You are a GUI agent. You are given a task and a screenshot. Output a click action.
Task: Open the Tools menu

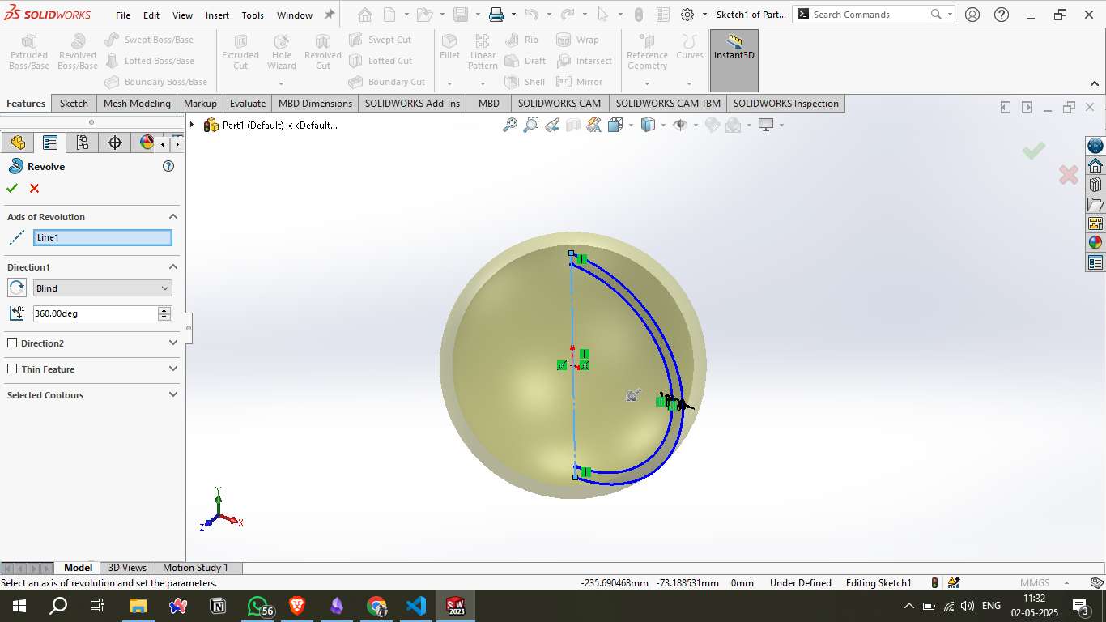pos(253,15)
